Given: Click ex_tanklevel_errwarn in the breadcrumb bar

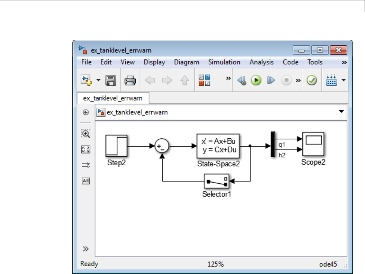Looking at the screenshot, I should pos(137,112).
